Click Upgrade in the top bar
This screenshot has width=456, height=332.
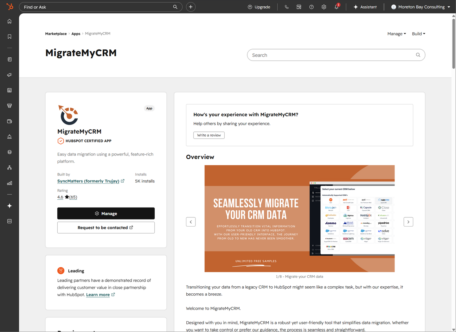pos(259,7)
